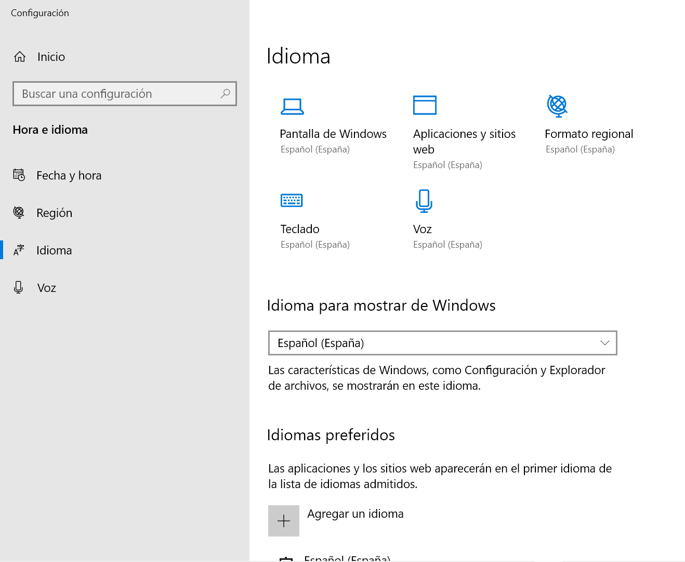
Task: Click the Inicio home icon
Action: click(x=20, y=57)
